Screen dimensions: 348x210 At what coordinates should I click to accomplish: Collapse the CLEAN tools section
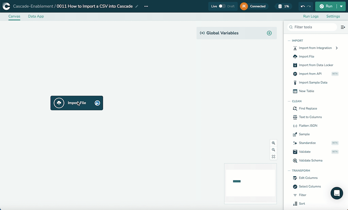tap(289, 101)
